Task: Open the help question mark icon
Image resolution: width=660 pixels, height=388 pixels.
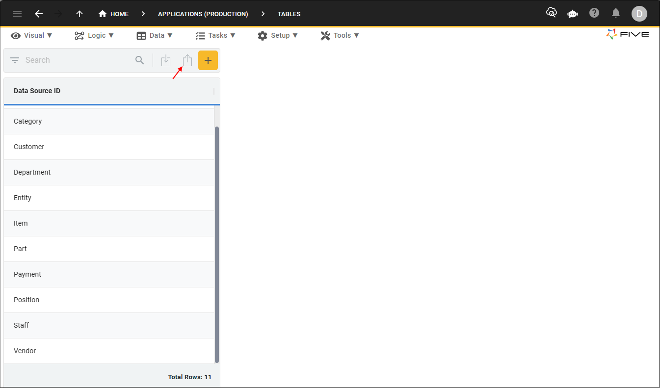Action: 594,13
